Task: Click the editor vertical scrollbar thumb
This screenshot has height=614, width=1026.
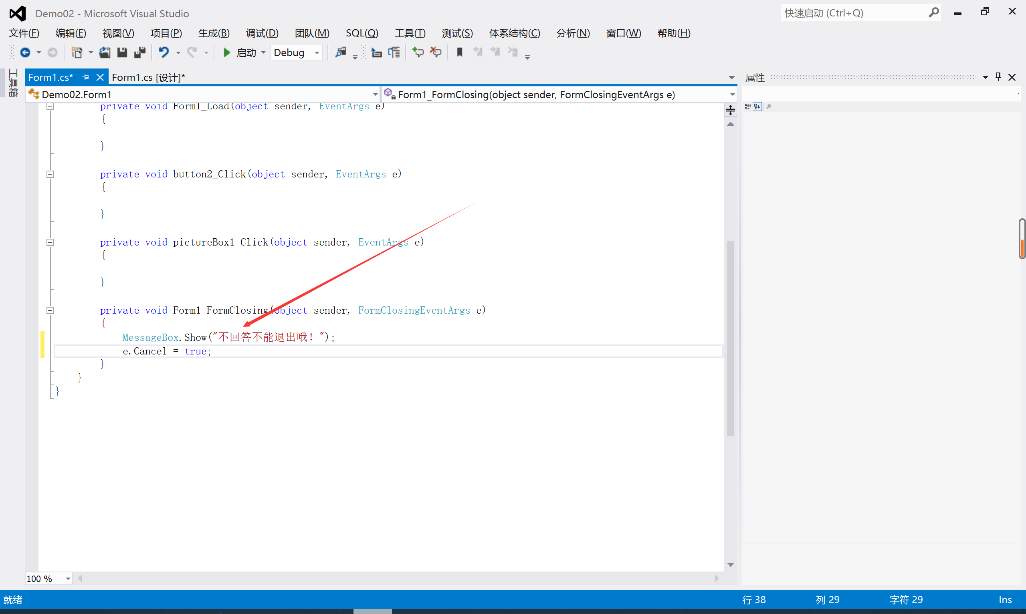Action: (x=731, y=338)
